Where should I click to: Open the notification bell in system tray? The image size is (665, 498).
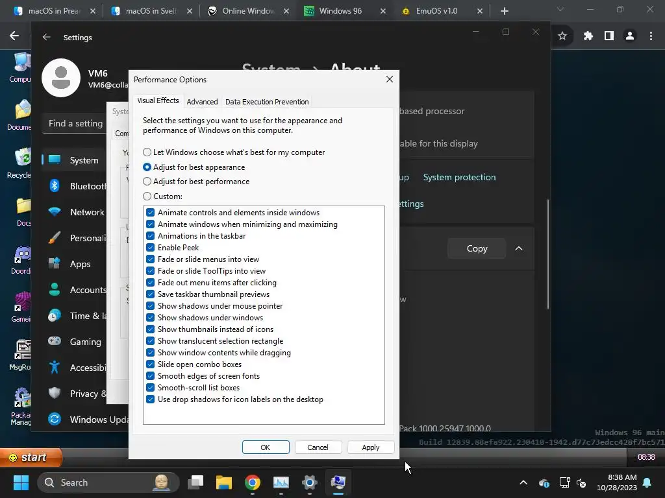point(647,482)
